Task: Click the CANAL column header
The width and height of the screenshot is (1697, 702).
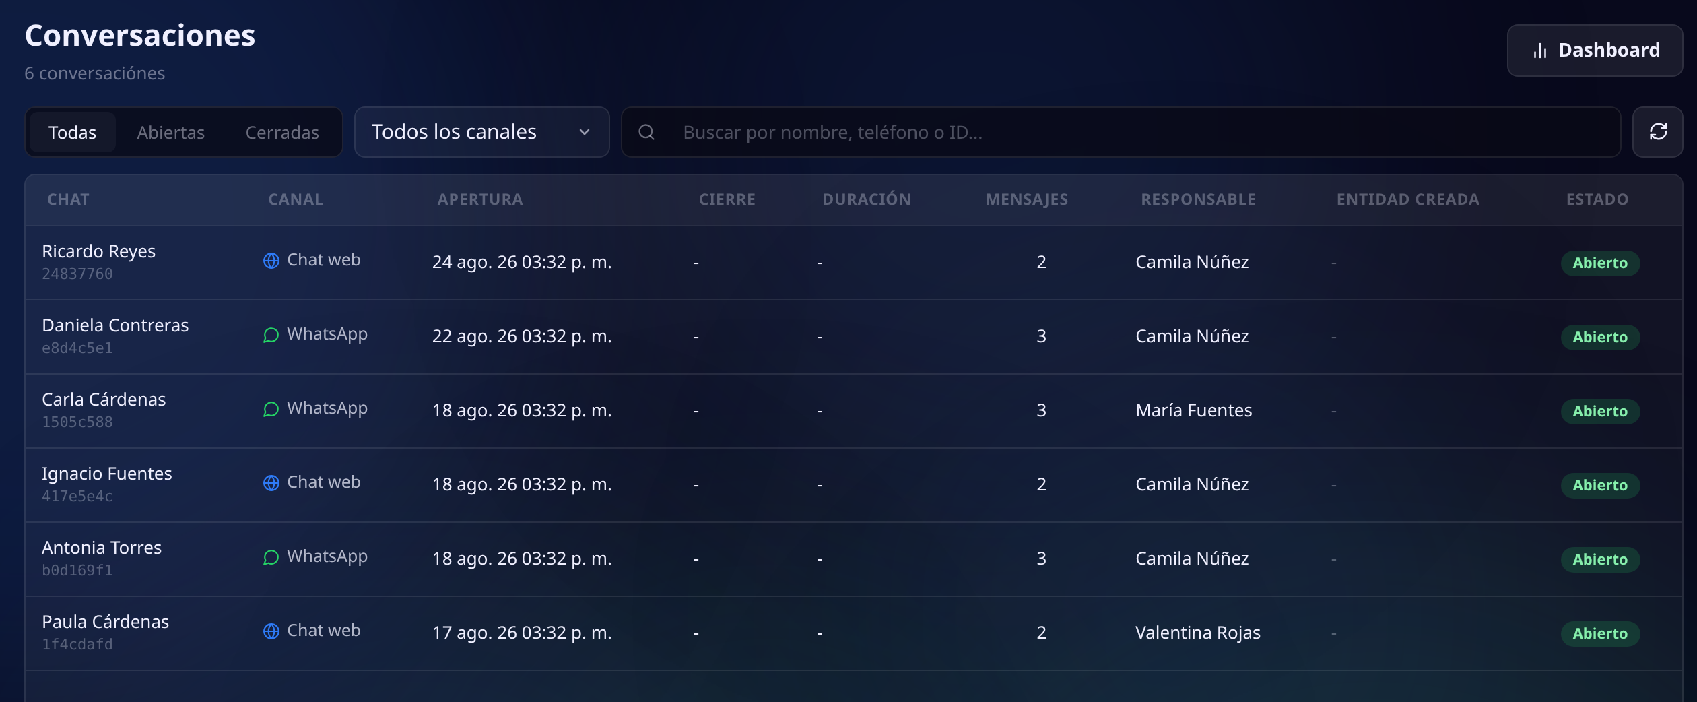Action: [x=296, y=199]
